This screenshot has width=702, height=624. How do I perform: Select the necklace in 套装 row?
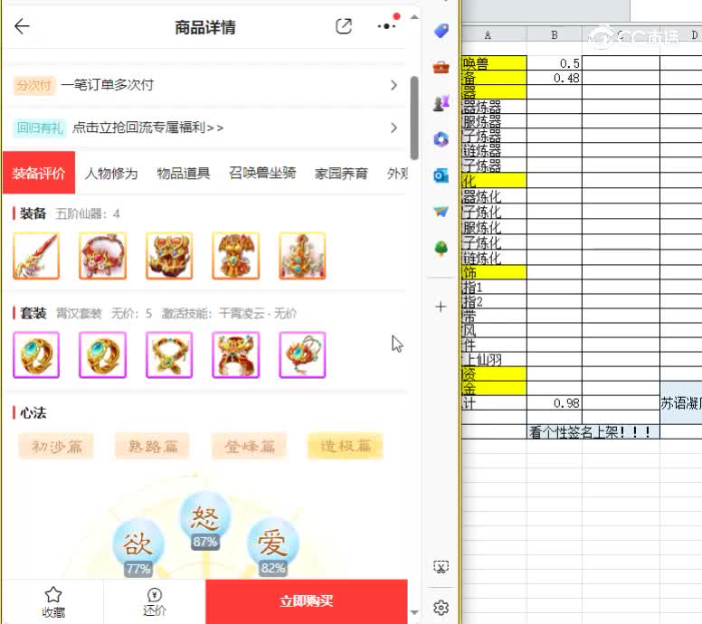[x=169, y=355]
